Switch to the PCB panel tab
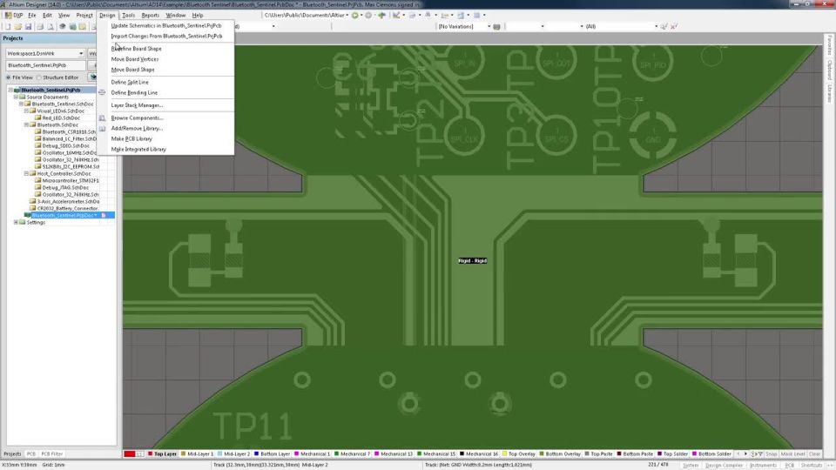836x470 pixels. 31,454
